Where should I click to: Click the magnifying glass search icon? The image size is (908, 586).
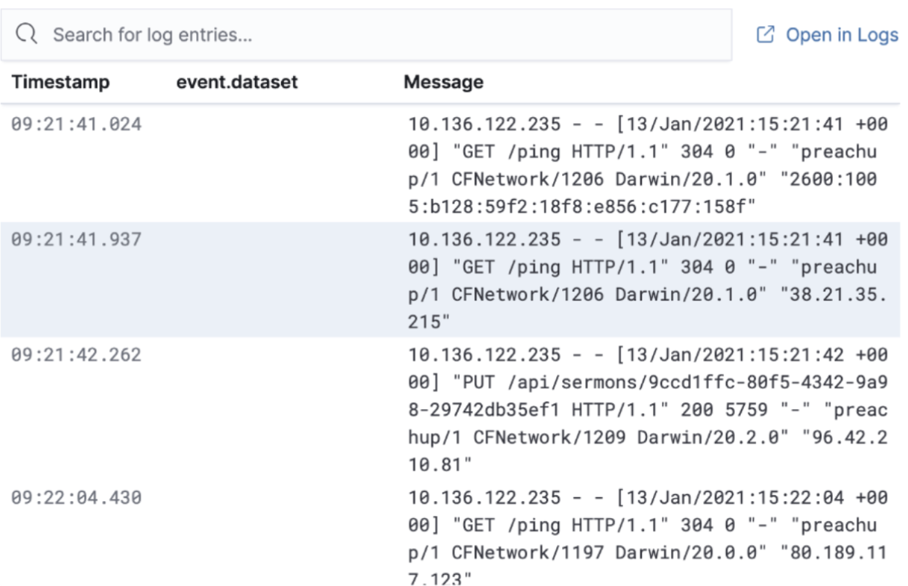click(x=28, y=34)
